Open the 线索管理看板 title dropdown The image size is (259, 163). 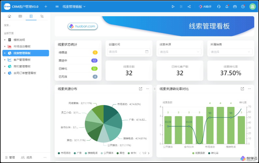(x=74, y=7)
